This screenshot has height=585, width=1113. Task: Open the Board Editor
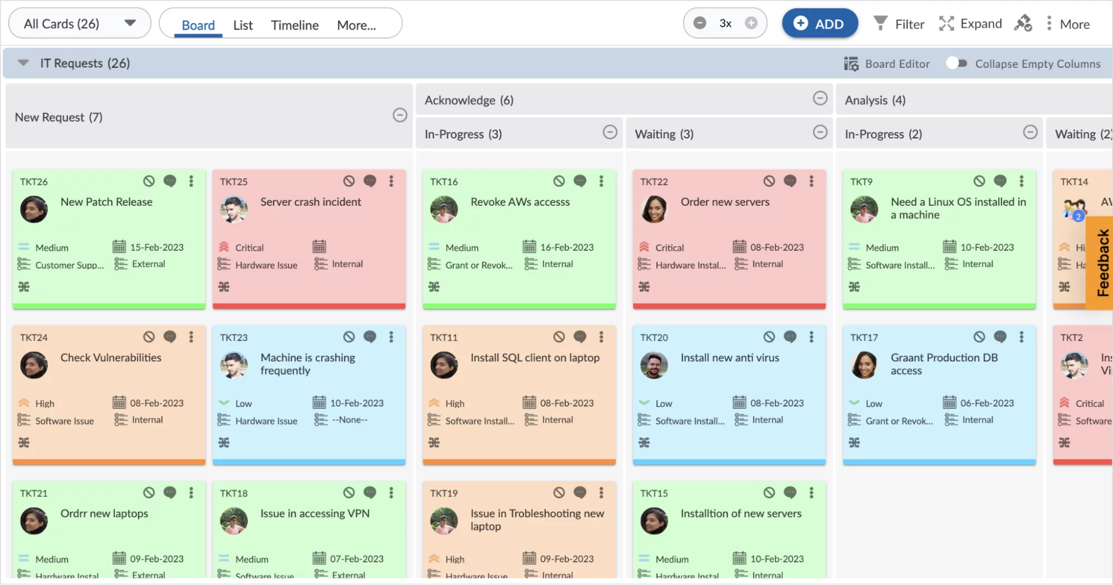click(887, 63)
